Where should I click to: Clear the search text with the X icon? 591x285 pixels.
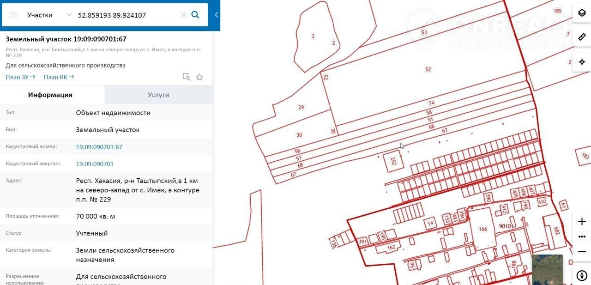(183, 15)
